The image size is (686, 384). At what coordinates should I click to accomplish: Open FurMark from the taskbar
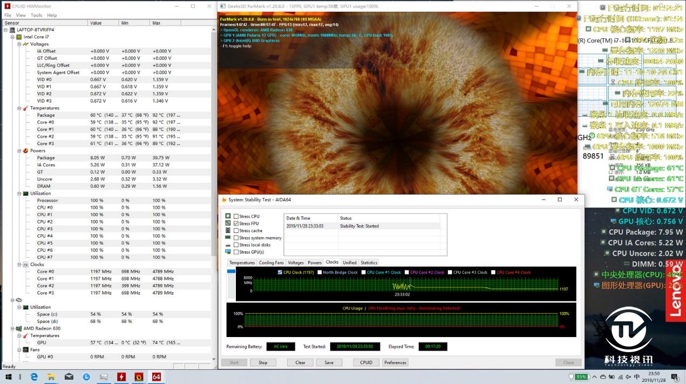coord(139,376)
